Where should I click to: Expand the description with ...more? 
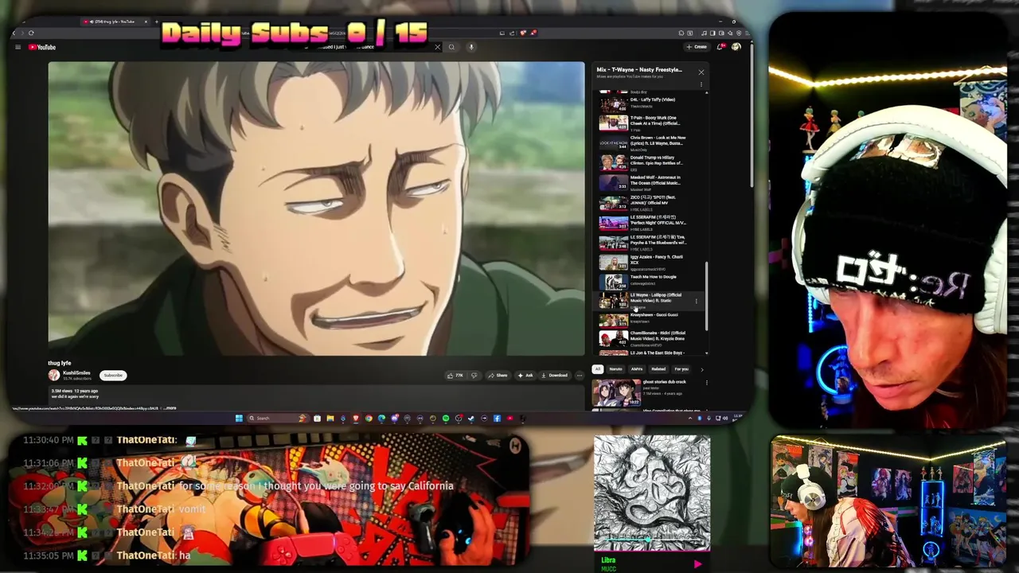coord(170,407)
